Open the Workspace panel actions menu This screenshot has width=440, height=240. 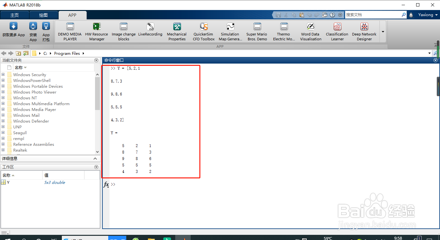96,167
